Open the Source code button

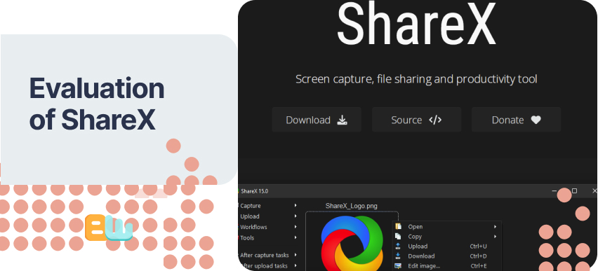(416, 120)
